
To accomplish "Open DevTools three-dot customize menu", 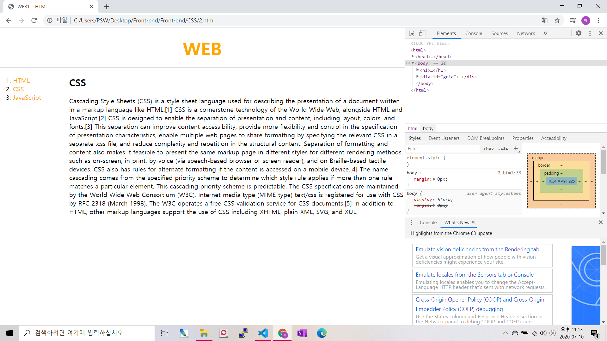I will 590,33.
